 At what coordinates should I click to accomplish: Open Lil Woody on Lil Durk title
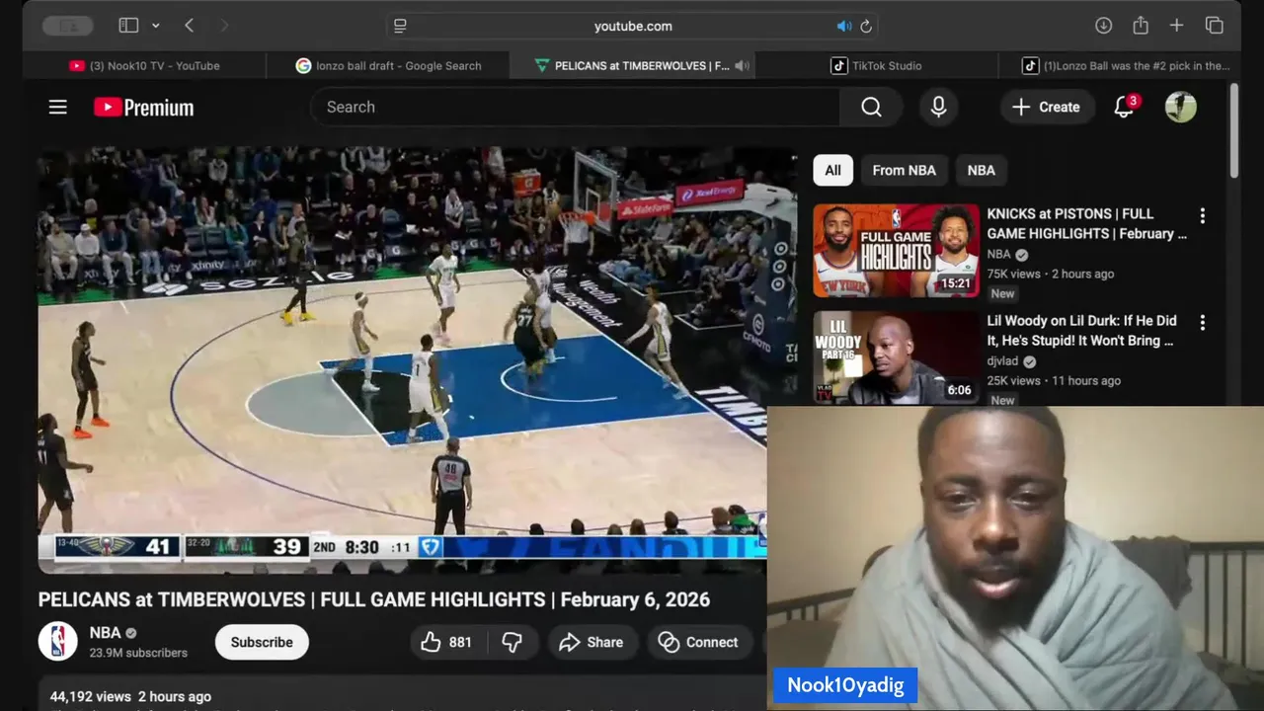tap(1081, 330)
